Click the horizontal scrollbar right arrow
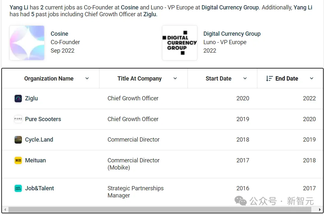Screen dimensions: 324x214 click(x=320, y=210)
